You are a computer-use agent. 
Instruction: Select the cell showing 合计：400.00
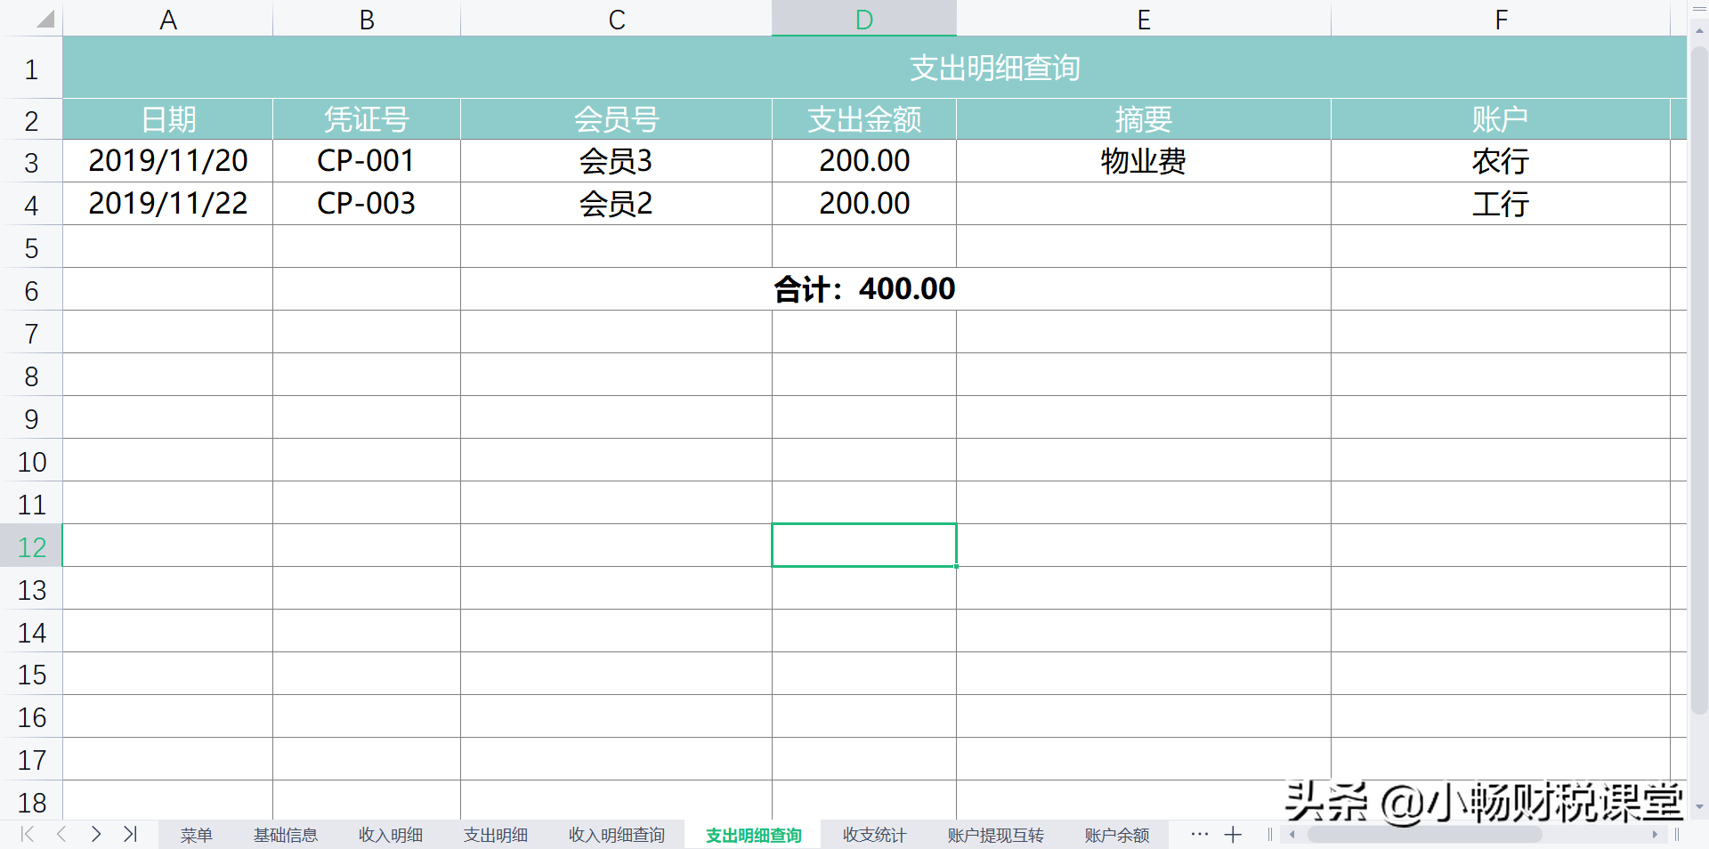click(863, 288)
